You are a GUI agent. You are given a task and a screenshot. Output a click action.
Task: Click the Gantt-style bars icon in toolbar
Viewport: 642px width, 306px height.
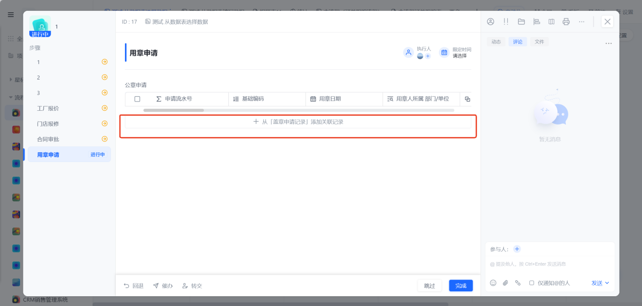click(x=537, y=21)
